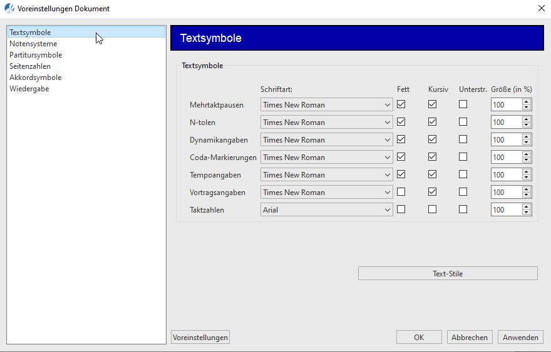551x352 pixels.
Task: Decrease Taktzahlen size with down arrow
Action: point(527,213)
